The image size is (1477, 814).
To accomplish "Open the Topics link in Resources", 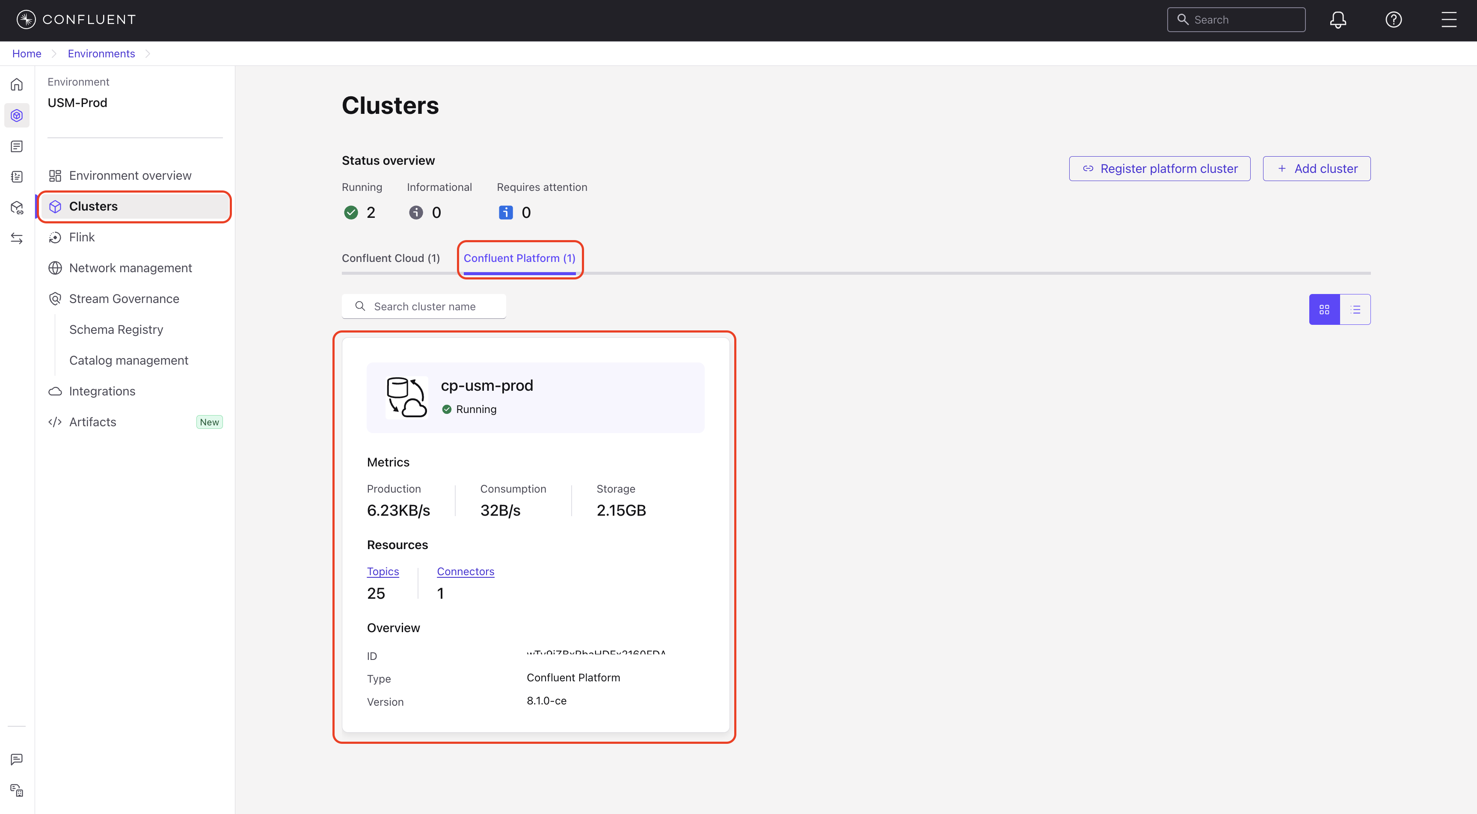I will coord(383,571).
